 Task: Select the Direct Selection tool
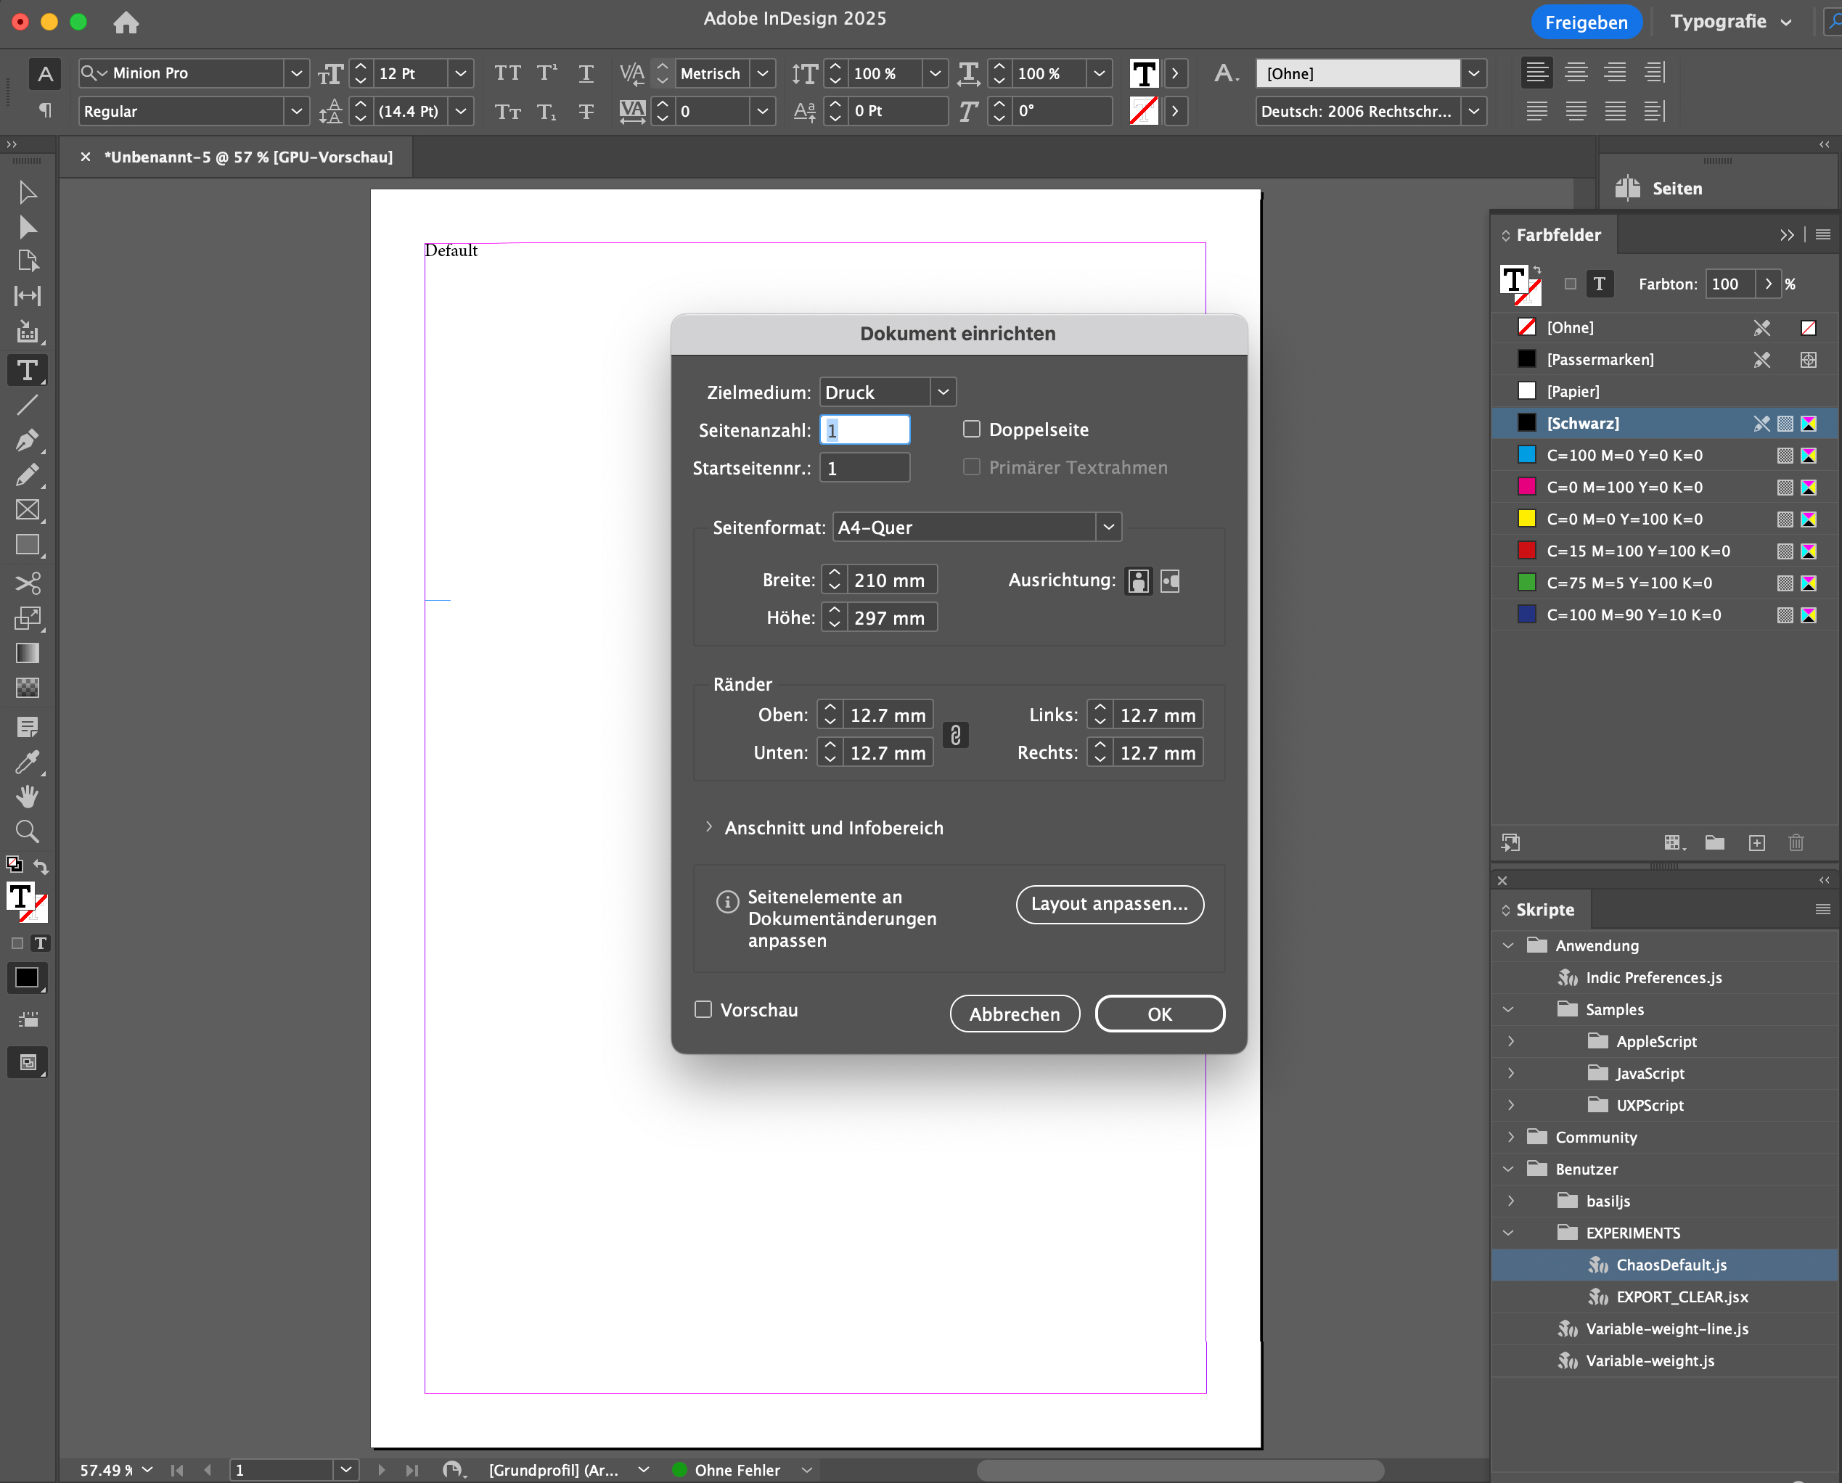pos(28,226)
